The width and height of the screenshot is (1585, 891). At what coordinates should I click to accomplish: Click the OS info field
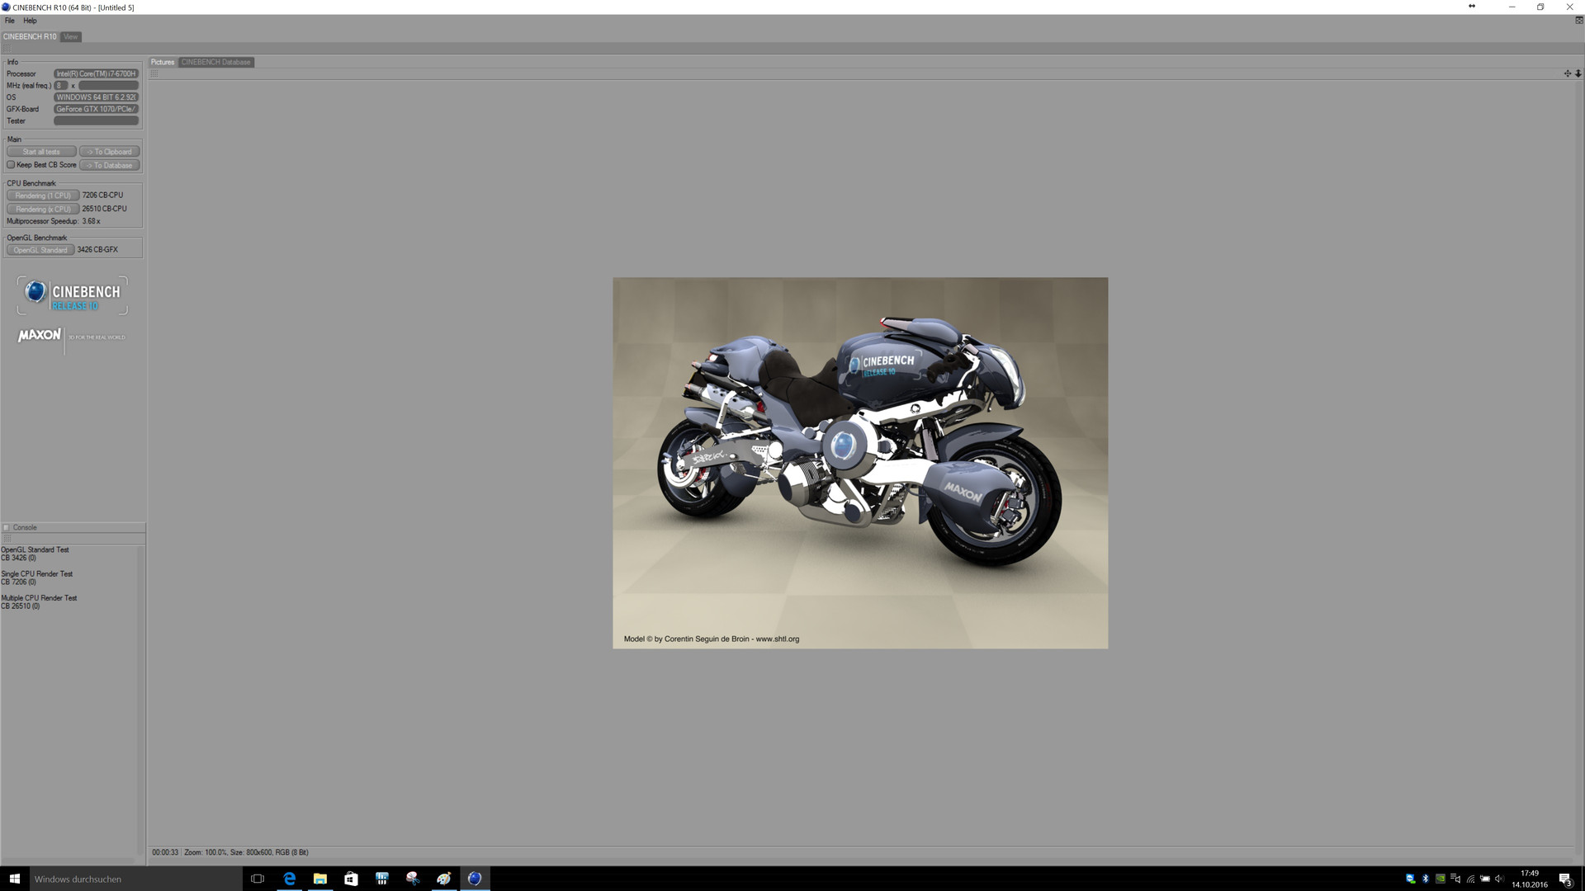point(96,97)
